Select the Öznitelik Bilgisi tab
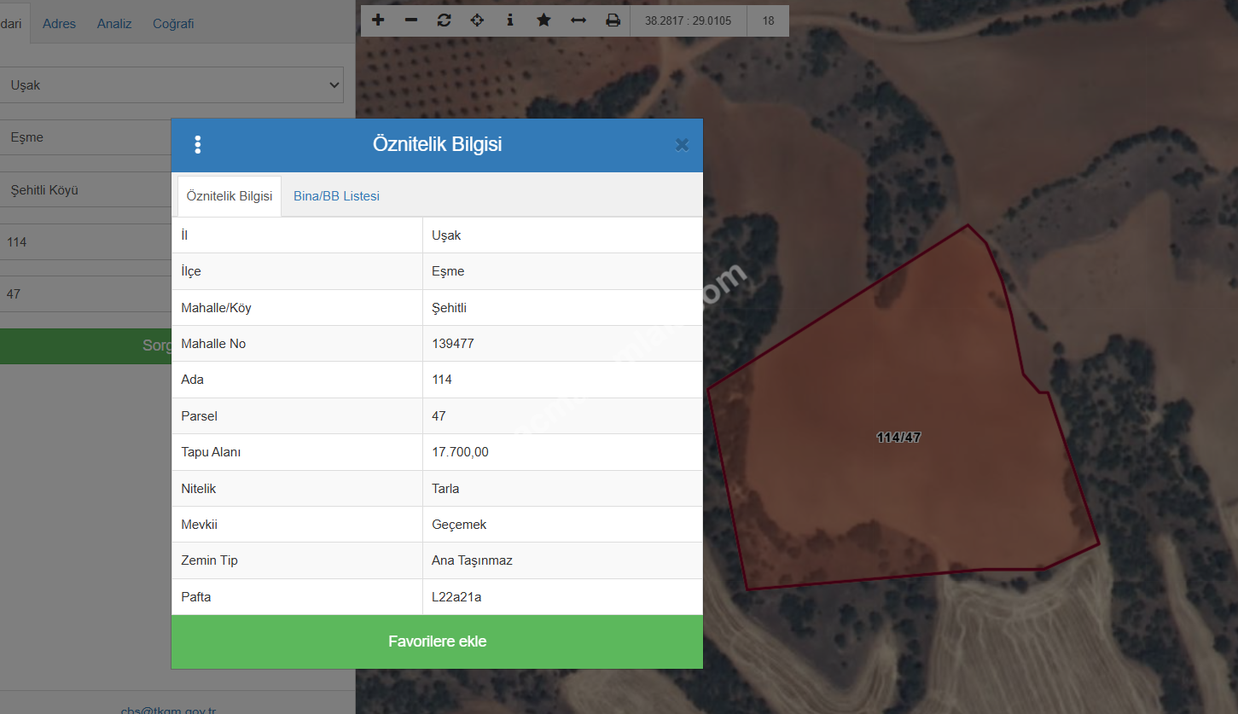This screenshot has width=1238, height=714. click(x=229, y=196)
